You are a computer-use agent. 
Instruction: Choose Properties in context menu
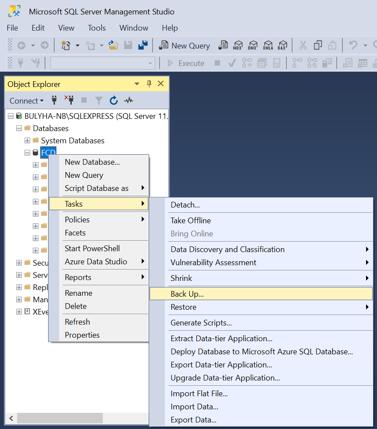(99, 335)
